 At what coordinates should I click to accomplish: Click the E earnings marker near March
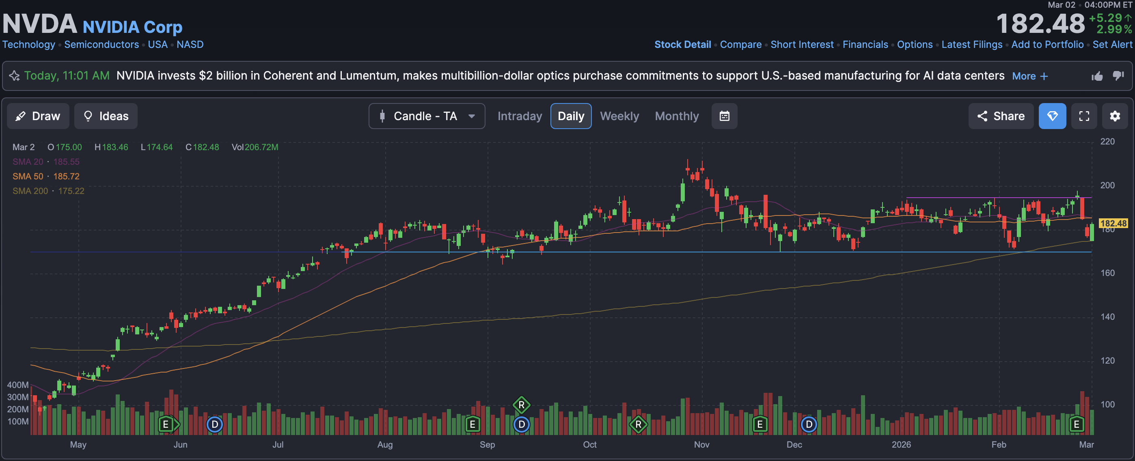[1077, 424]
